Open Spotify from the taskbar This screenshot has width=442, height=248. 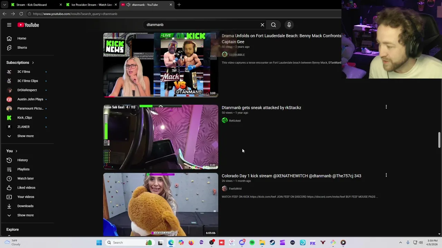pyautogui.click(x=252, y=242)
